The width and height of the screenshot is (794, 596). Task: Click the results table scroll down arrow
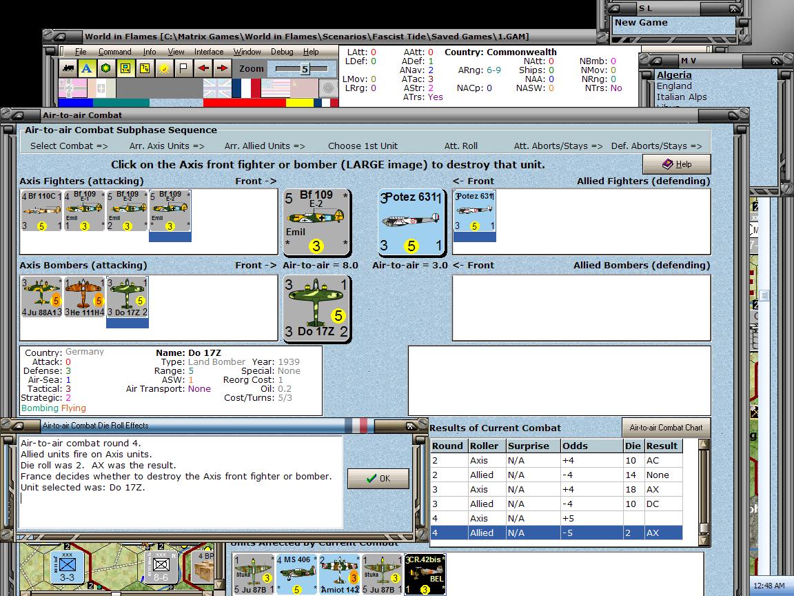point(703,540)
